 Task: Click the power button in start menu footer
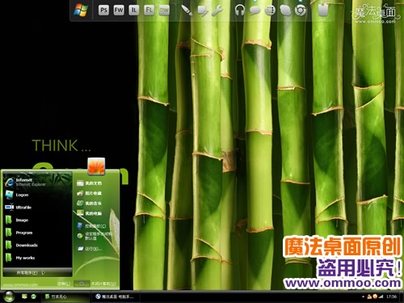[x=82, y=284]
